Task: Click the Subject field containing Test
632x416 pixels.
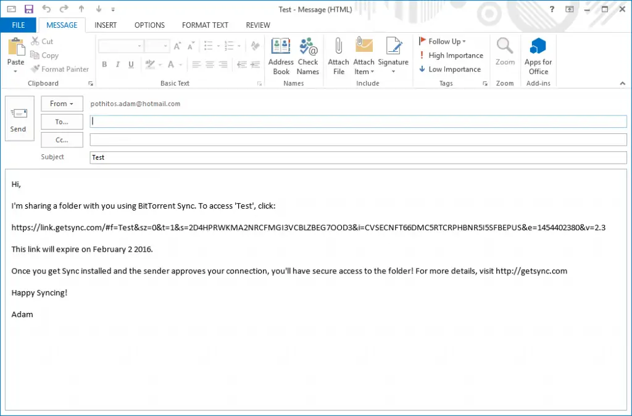Action: 359,157
